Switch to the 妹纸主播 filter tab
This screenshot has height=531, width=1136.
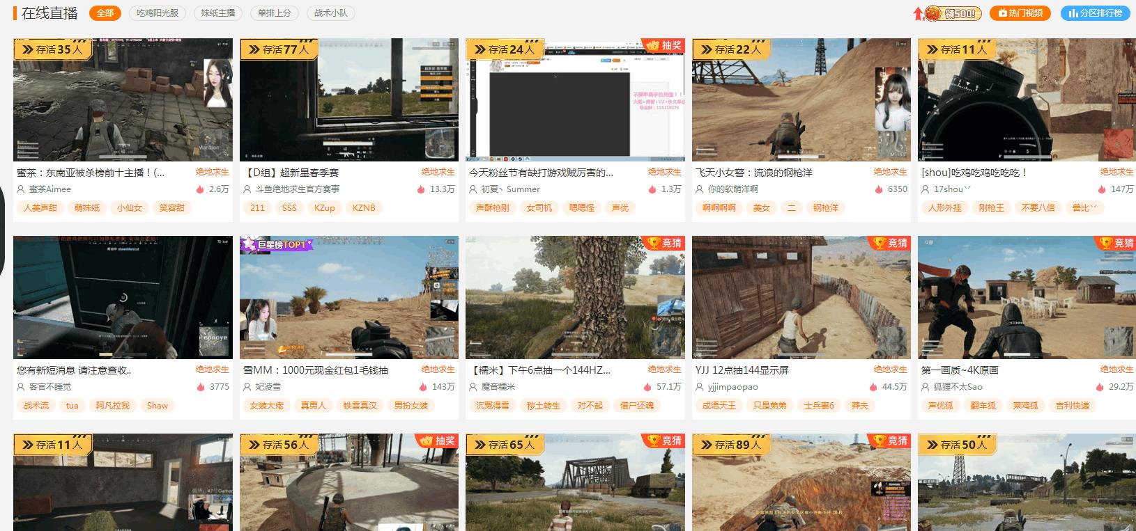coord(218,13)
